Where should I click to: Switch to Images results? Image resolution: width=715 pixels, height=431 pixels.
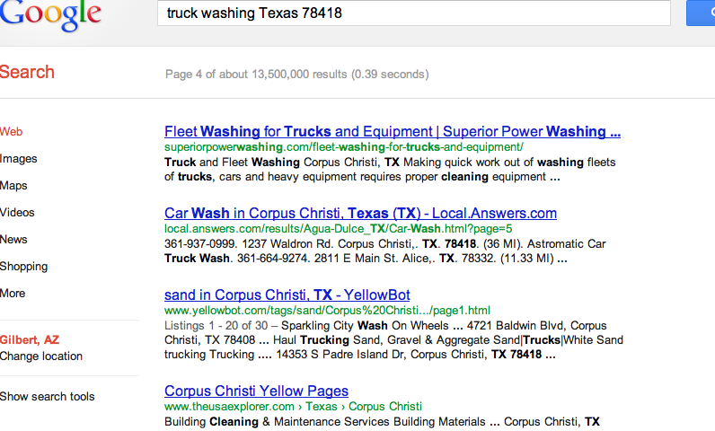point(19,159)
